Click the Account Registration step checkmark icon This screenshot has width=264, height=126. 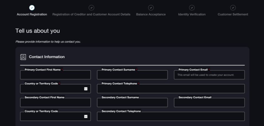[32, 8]
